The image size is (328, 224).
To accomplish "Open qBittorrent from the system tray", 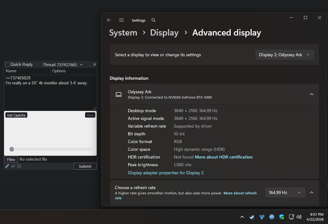I will 272,217.
